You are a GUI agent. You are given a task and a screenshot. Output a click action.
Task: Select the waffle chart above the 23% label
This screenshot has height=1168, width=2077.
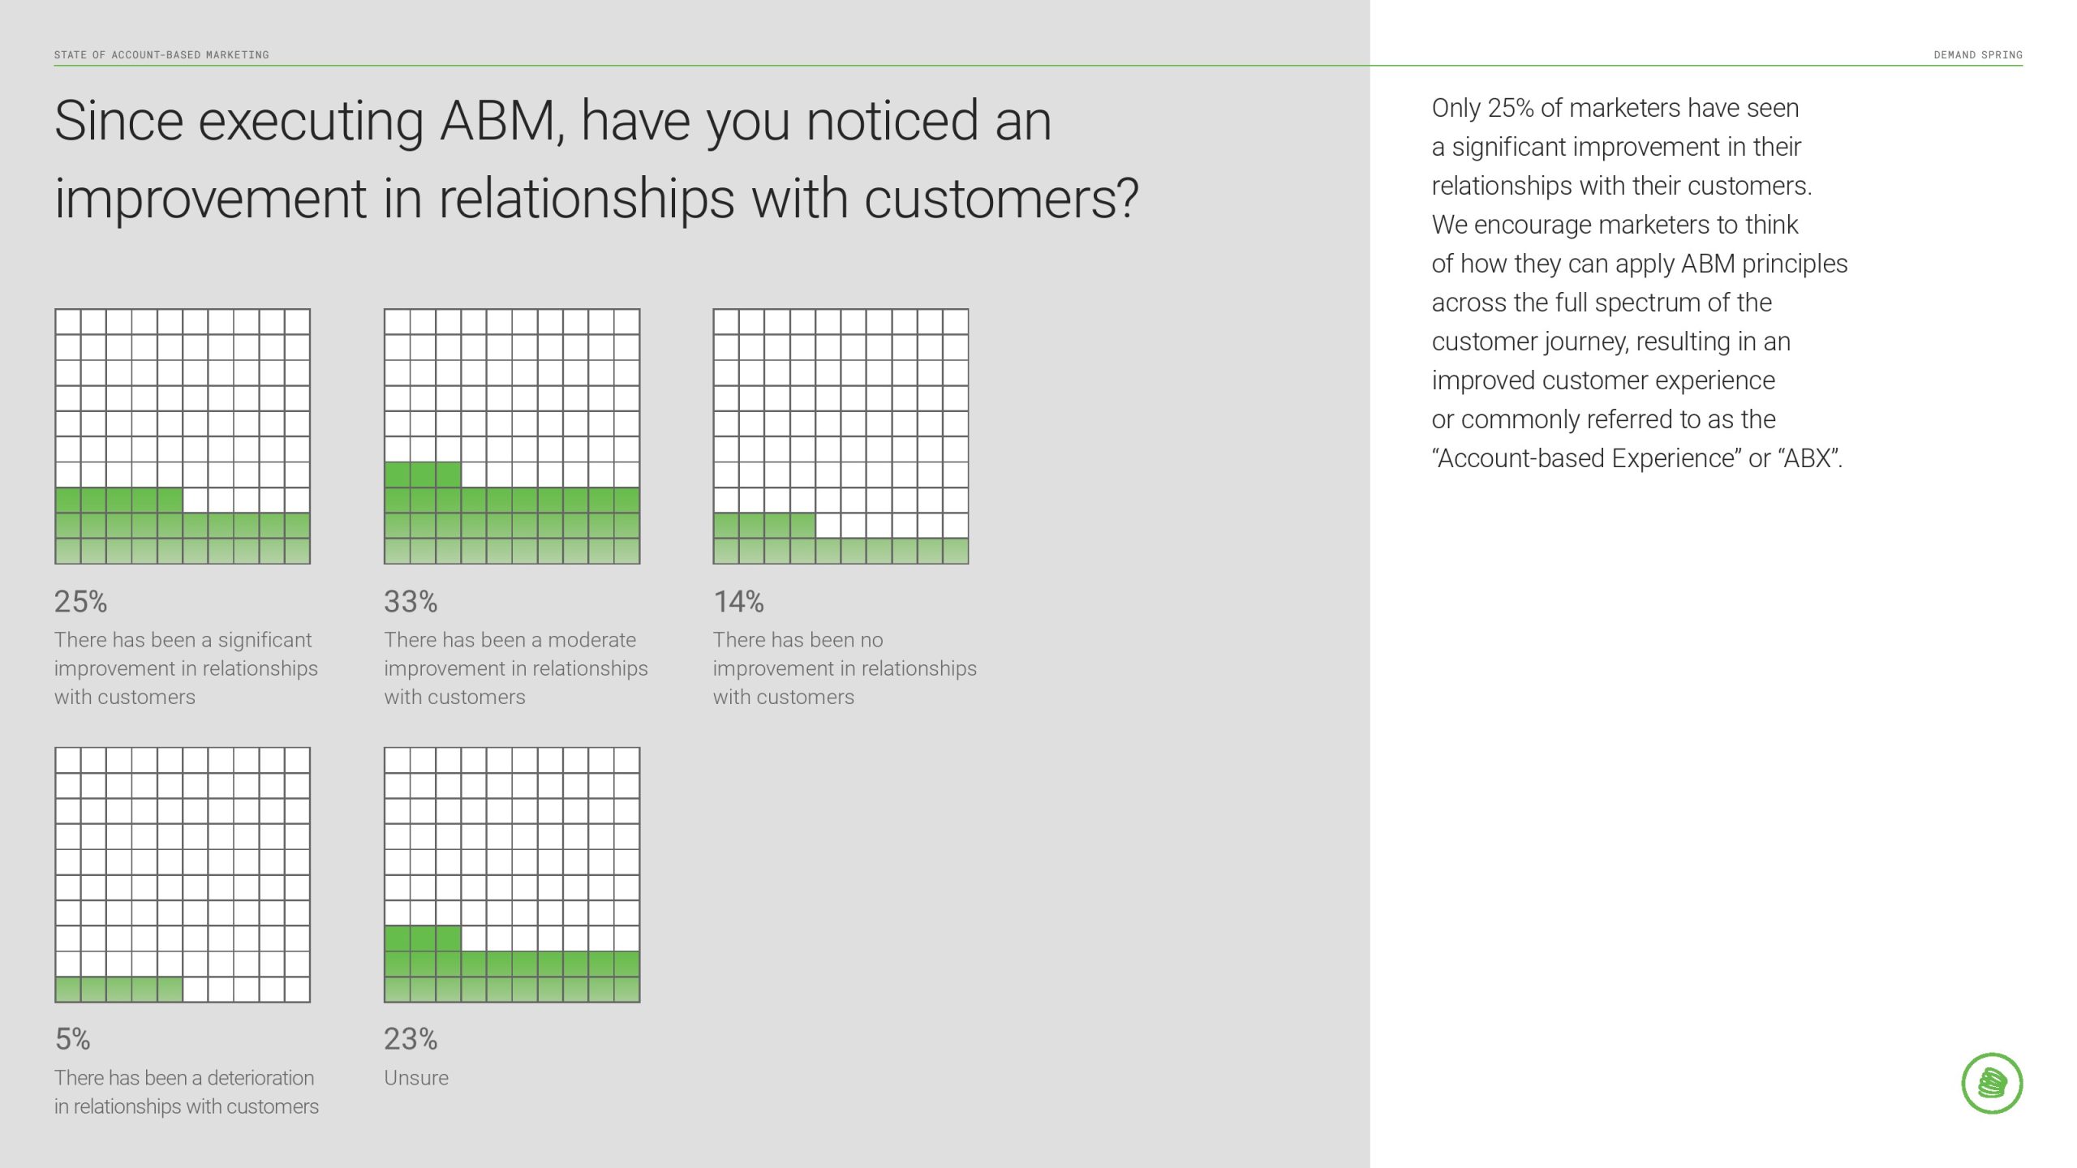coord(512,875)
